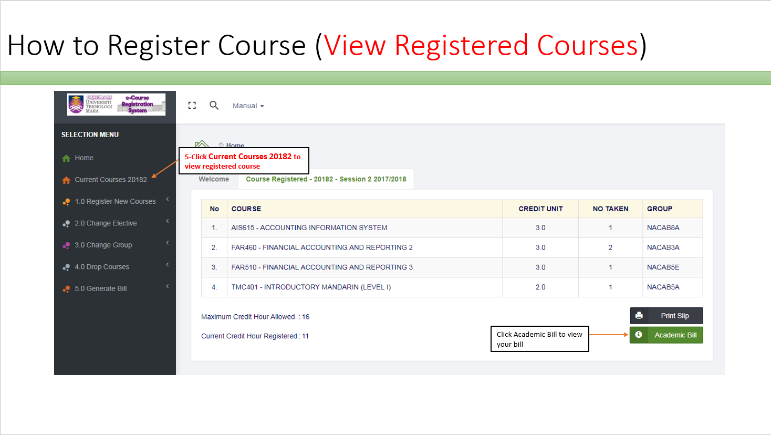The height and width of the screenshot is (435, 771).
Task: Click the e-Course Registration System logo
Action: point(114,104)
